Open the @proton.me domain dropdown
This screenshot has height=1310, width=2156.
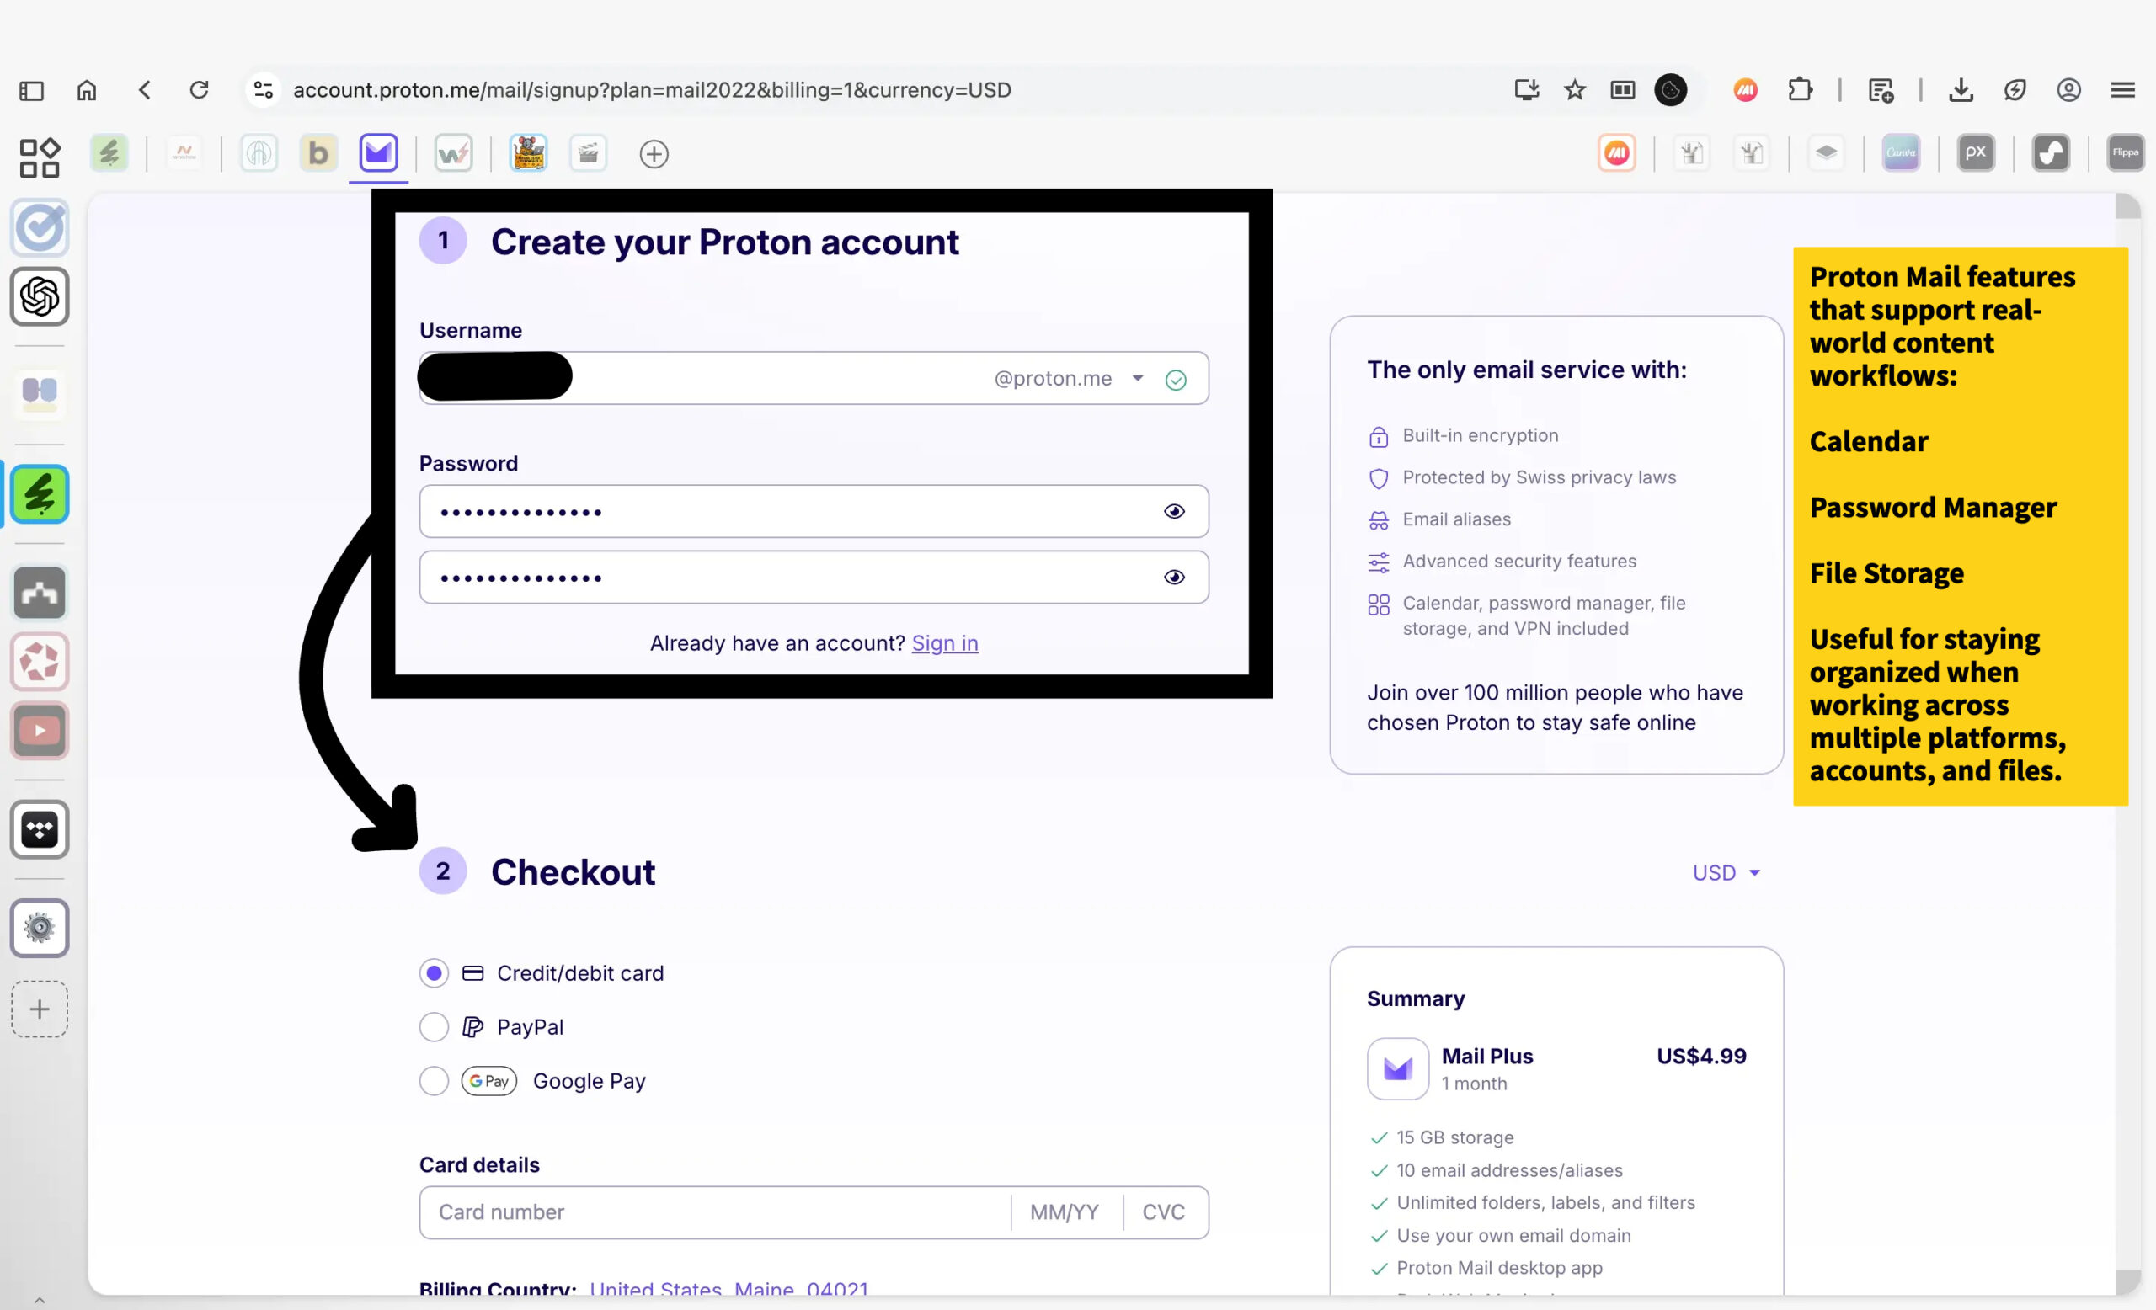pyautogui.click(x=1138, y=379)
